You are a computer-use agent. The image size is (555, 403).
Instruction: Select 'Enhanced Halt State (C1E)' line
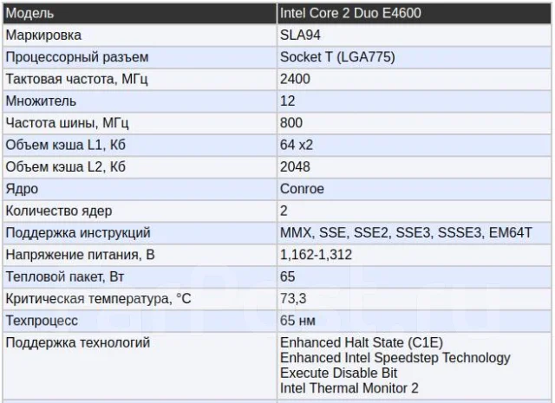tap(362, 343)
